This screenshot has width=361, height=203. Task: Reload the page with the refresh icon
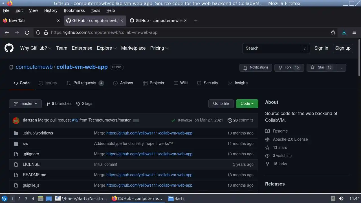[27, 32]
